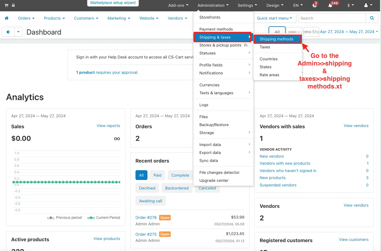Click the home icon in navigation bar
Viewport: 381px width, 251px height.
(x=7, y=18)
